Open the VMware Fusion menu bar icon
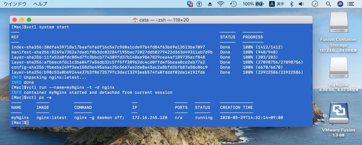This screenshot has height=145, width=362. tap(190, 4)
